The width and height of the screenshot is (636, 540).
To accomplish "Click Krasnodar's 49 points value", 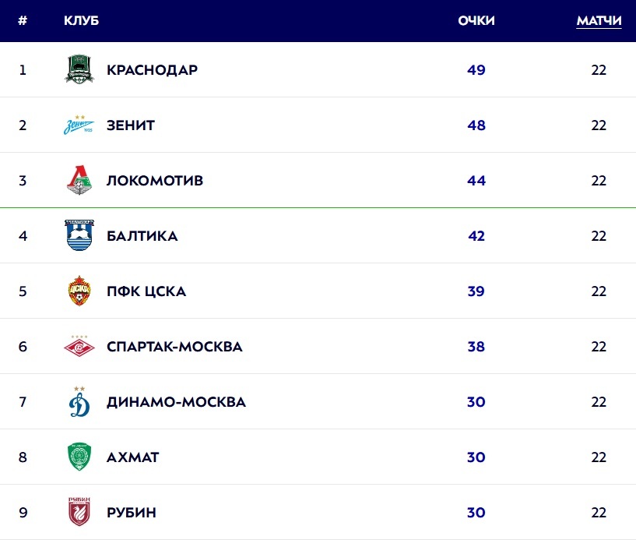I will [476, 70].
